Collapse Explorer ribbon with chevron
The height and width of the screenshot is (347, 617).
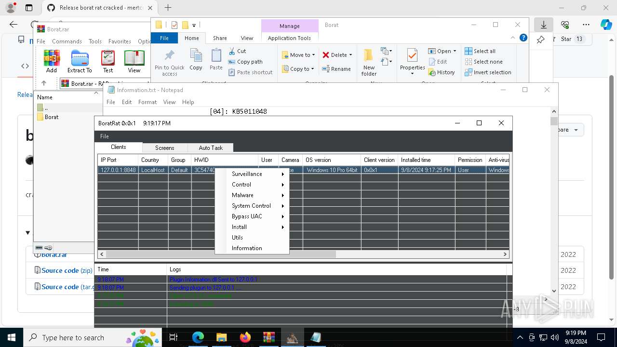click(513, 38)
